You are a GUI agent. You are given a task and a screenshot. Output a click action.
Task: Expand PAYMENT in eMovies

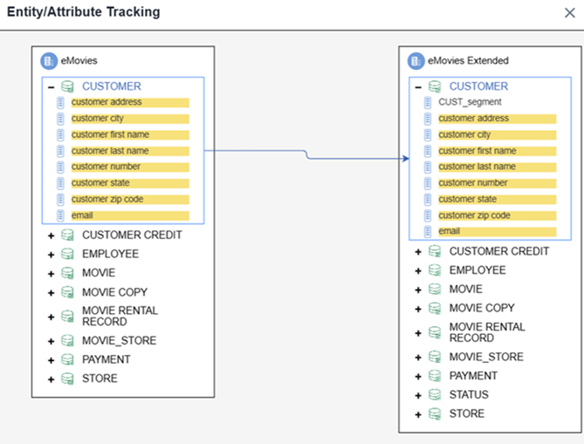point(51,360)
